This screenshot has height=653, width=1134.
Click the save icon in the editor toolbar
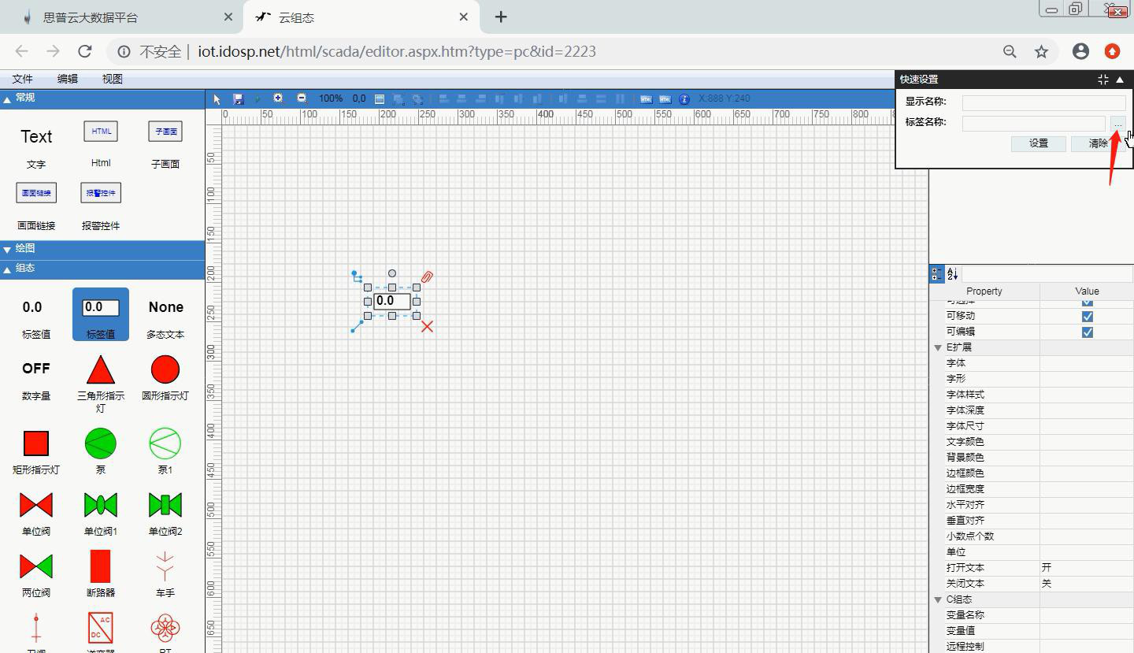point(238,99)
